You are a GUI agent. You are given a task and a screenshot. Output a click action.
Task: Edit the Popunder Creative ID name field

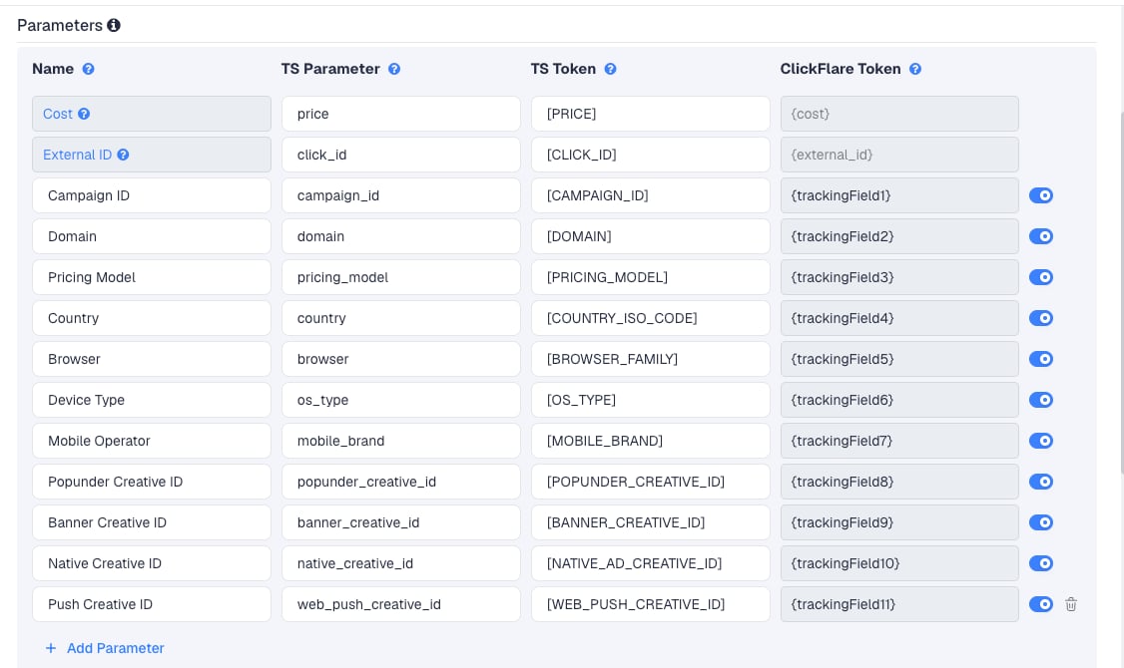pyautogui.click(x=152, y=482)
